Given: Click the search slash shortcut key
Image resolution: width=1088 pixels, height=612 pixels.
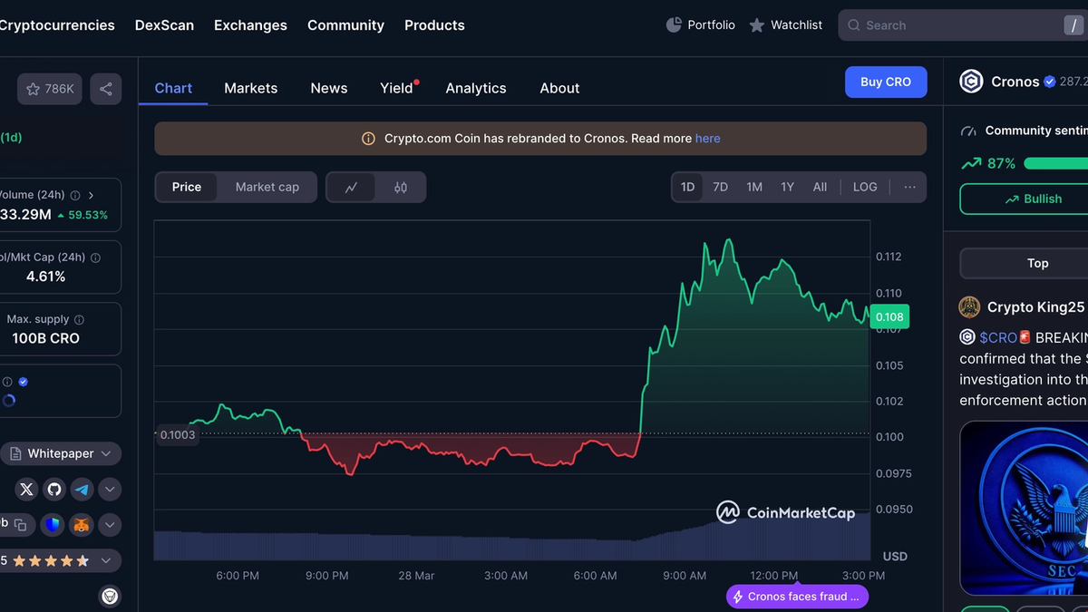Looking at the screenshot, I should pos(1073,25).
